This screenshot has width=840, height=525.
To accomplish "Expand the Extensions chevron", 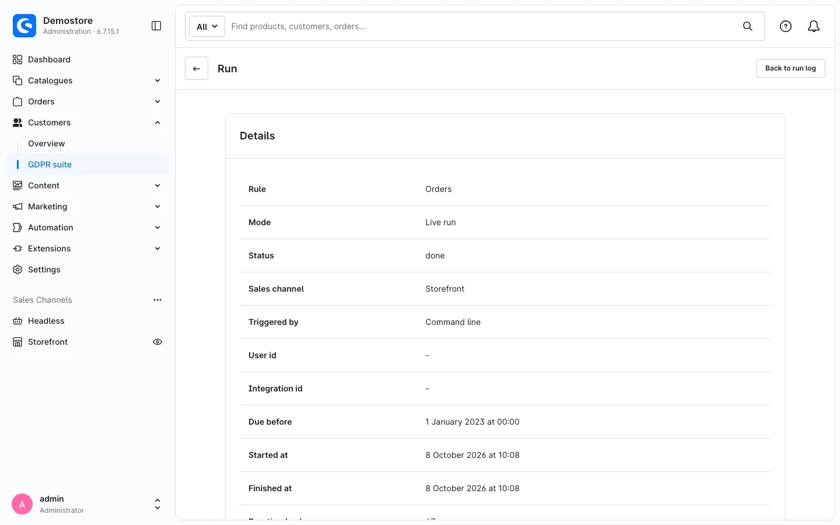I will pyautogui.click(x=157, y=249).
